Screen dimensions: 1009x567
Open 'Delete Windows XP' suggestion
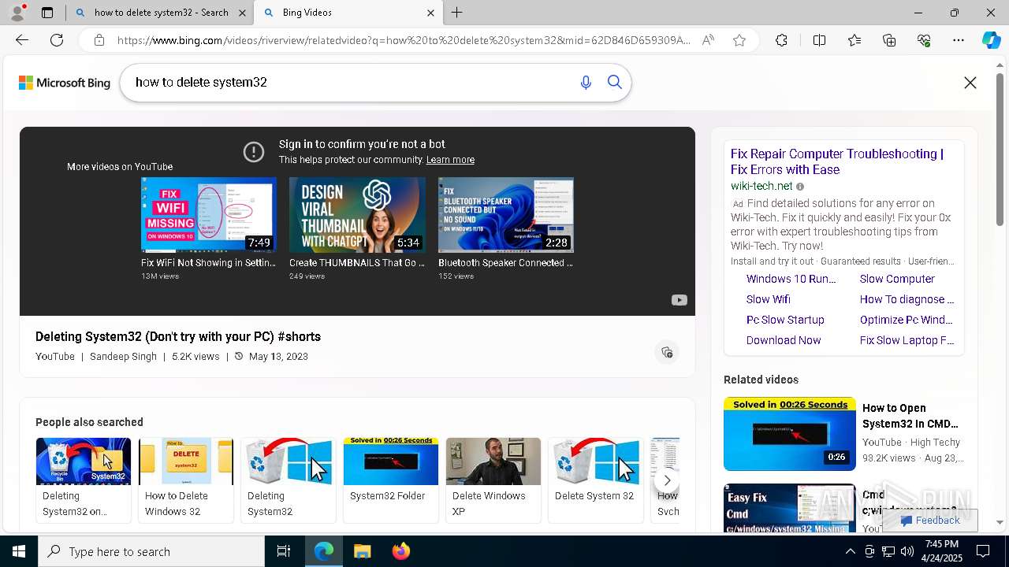(x=493, y=480)
